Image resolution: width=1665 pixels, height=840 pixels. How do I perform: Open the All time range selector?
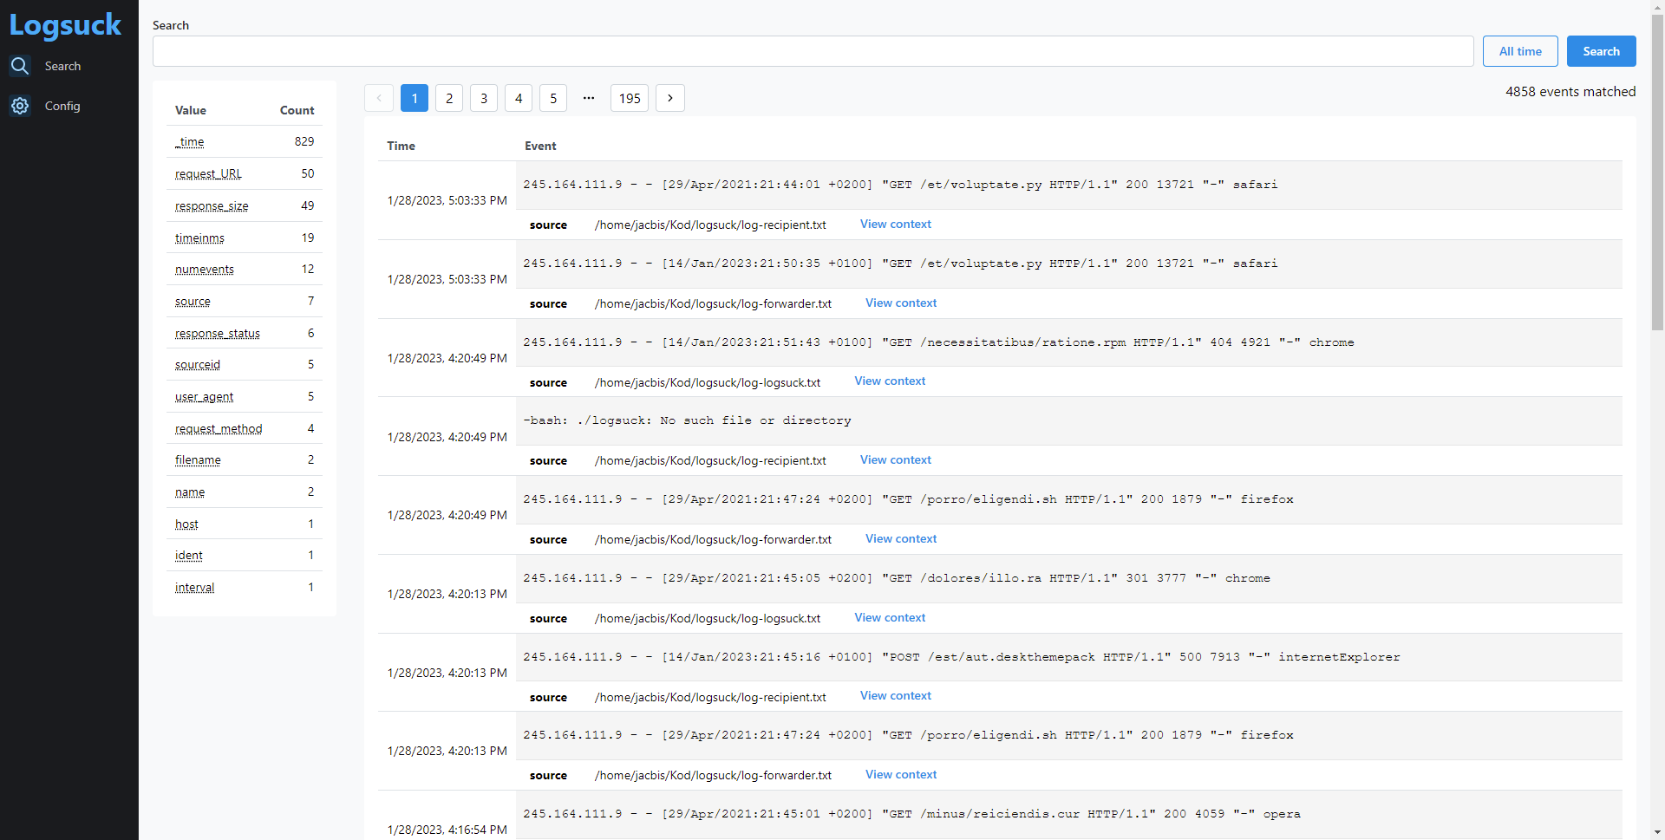(1519, 51)
